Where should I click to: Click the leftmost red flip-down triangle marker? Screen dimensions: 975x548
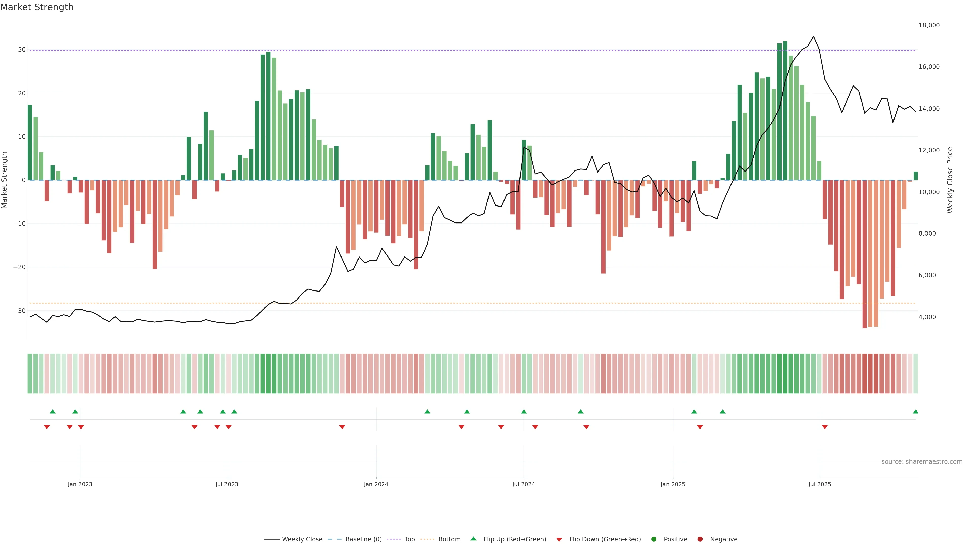click(x=47, y=427)
